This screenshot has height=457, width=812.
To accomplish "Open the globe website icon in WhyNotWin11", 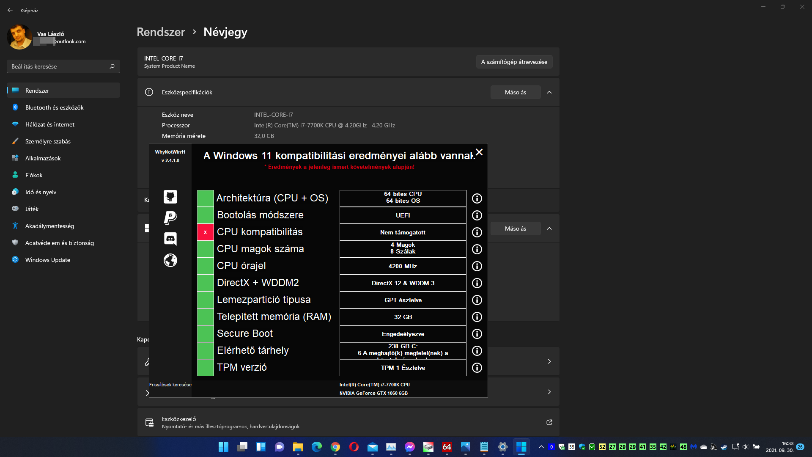I will (170, 260).
